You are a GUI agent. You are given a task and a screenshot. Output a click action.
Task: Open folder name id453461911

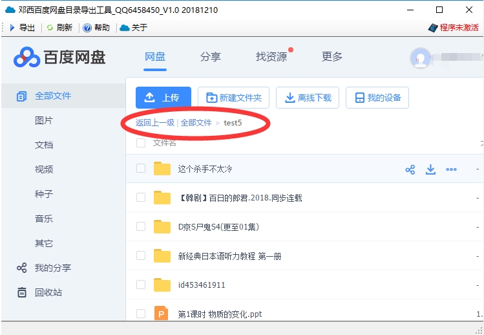pyautogui.click(x=202, y=285)
